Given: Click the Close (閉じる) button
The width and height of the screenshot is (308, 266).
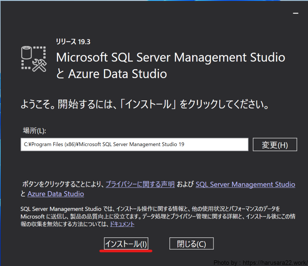Looking at the screenshot, I should 191,244.
